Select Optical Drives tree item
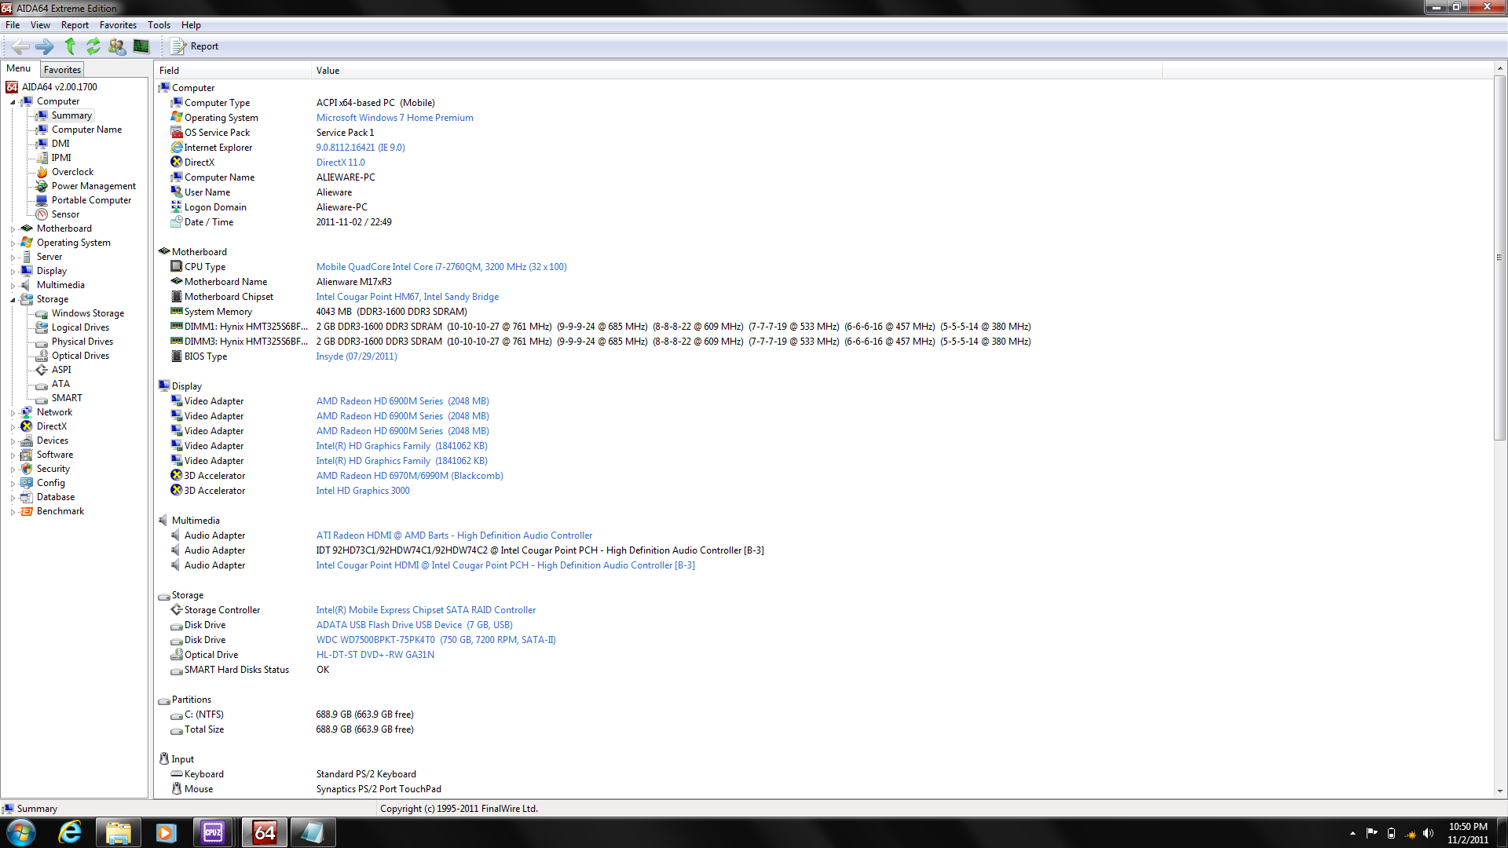This screenshot has width=1508, height=848. tap(80, 356)
